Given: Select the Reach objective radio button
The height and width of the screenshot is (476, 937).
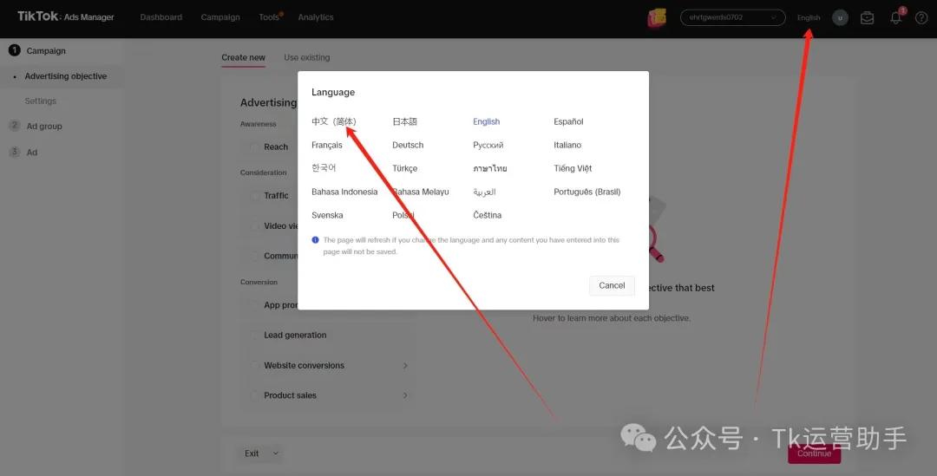Looking at the screenshot, I should (254, 147).
